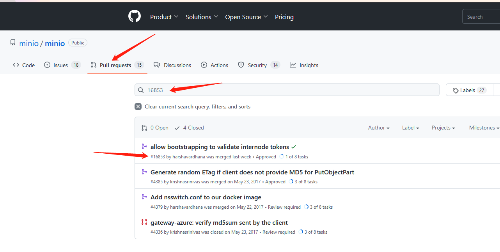Screen dimensions: 500x252
Task: Clear current search query, filters, and sorts
Action: 193,106
